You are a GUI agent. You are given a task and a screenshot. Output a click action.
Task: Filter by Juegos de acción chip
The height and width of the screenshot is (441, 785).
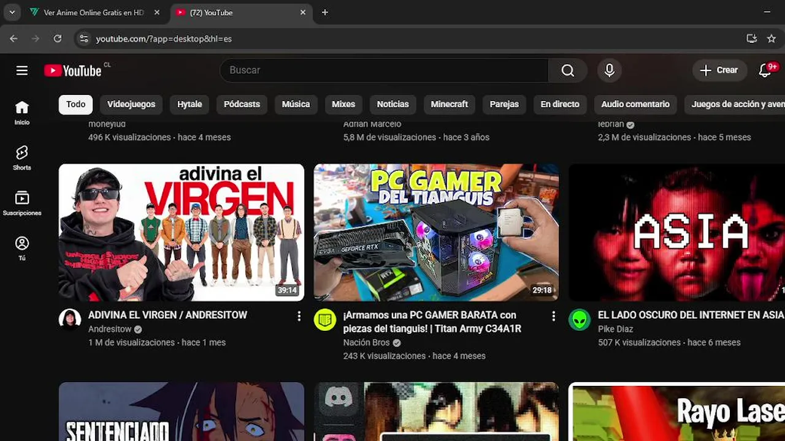(735, 104)
